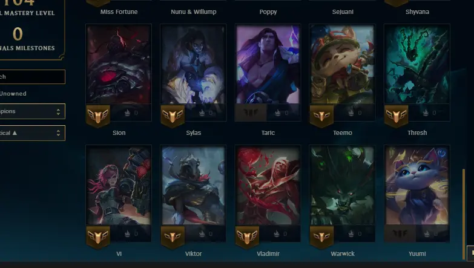Click Sylas's gold mastery crest icon
This screenshot has height=268, width=474.
173,116
